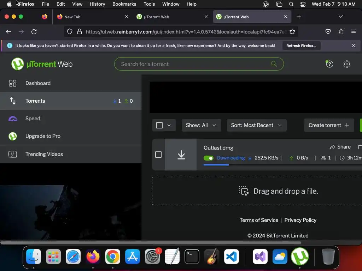Click the tracking protection shield icon
Viewport: 362px width, 271px height.
pyautogui.click(x=70, y=31)
